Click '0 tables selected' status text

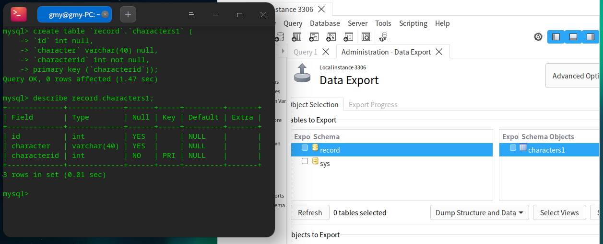360,213
